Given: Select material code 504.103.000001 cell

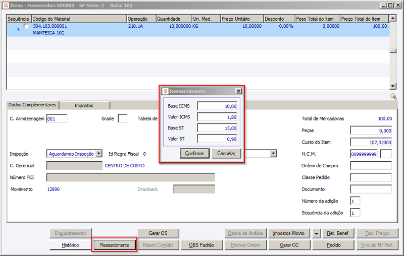Looking at the screenshot, I should click(x=50, y=26).
